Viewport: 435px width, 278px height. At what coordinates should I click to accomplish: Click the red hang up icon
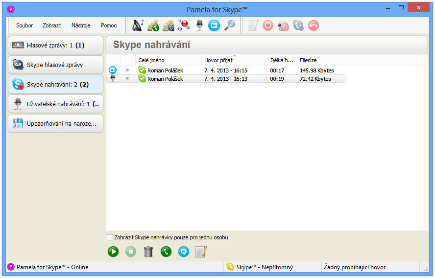click(314, 25)
